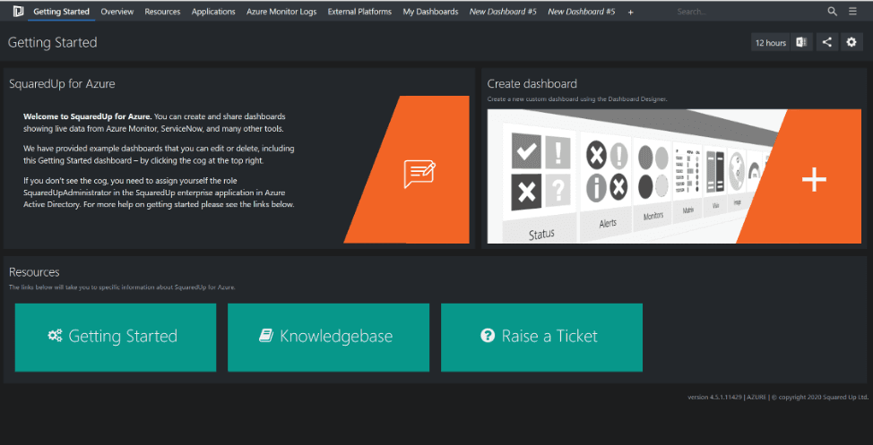Add a new dashboard with plus icon
The image size is (873, 445).
point(630,13)
